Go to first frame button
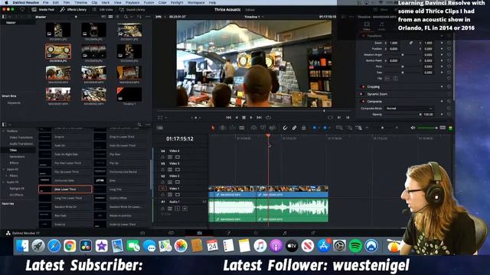490x275 pixels. pyautogui.click(x=228, y=118)
